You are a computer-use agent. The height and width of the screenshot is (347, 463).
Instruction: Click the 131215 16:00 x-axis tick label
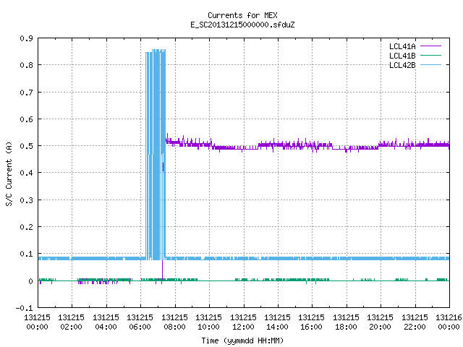[x=311, y=322]
